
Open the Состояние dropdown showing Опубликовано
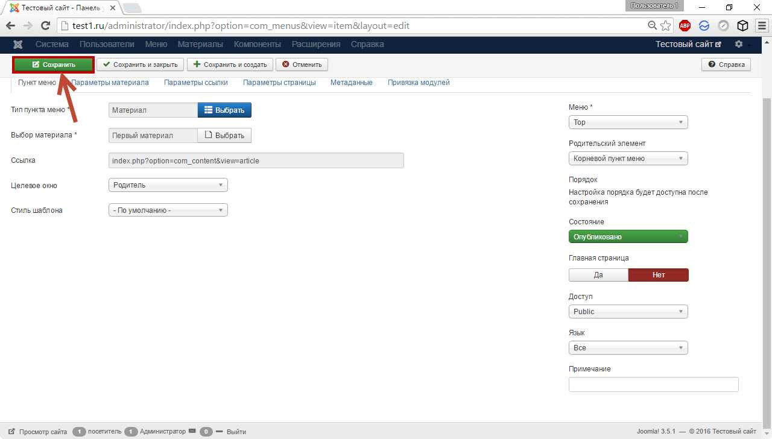[x=628, y=237]
